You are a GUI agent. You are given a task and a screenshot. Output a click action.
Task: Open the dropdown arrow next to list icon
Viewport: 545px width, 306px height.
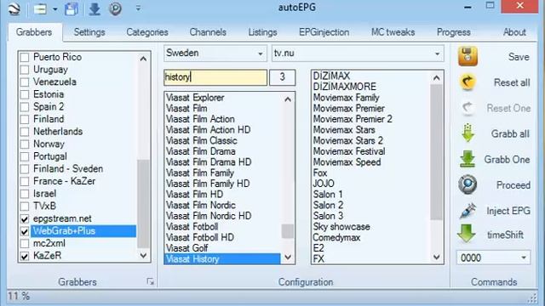click(54, 9)
